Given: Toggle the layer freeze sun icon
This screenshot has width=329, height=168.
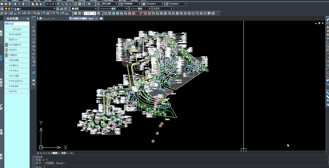Looking at the screenshot, I should (x=9, y=9).
